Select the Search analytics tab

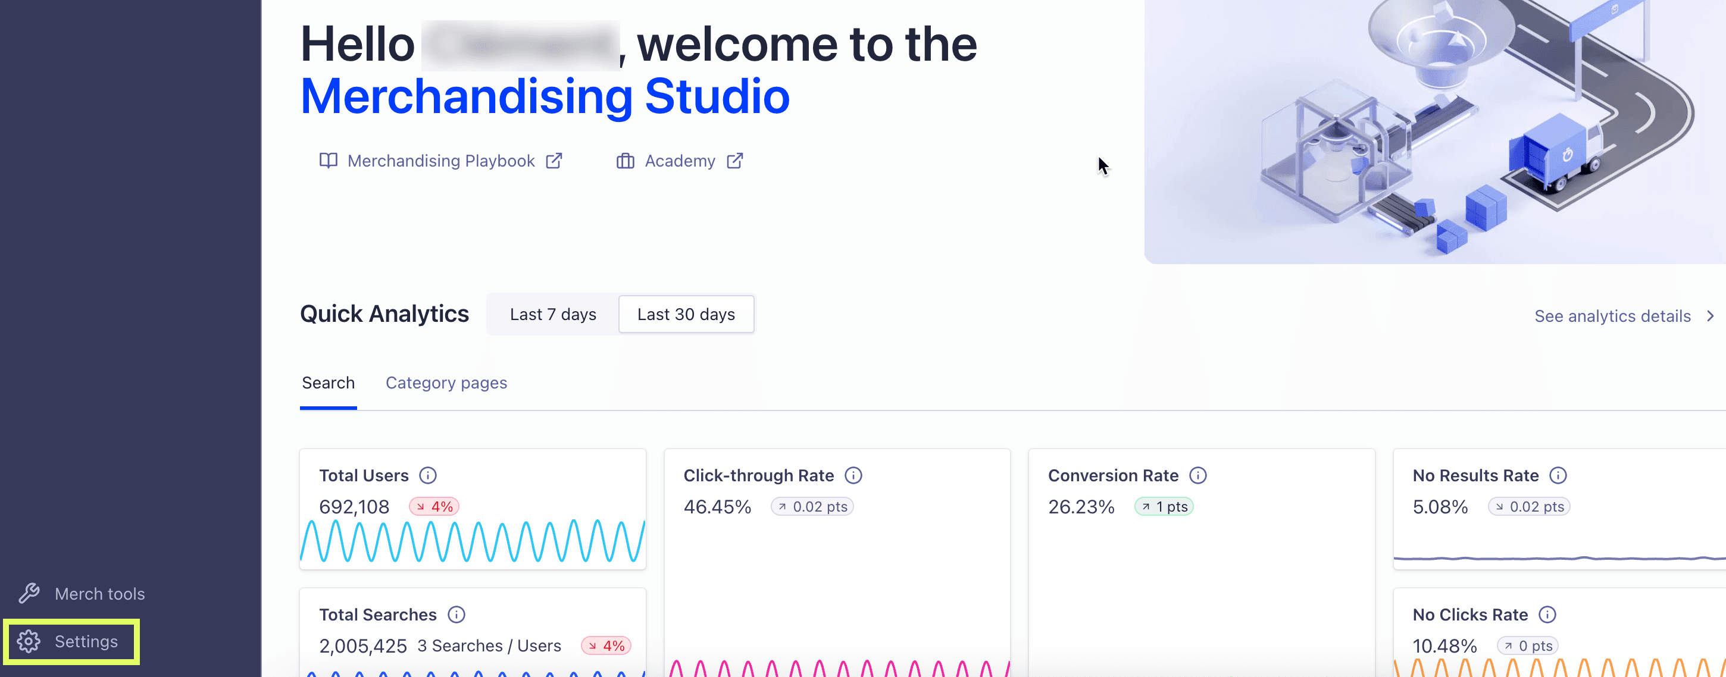click(329, 383)
